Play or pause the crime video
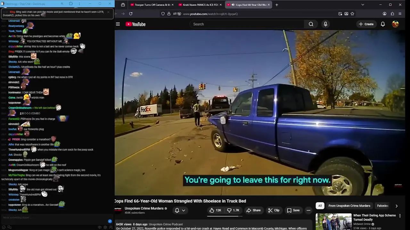410x230 pixels. (260, 112)
